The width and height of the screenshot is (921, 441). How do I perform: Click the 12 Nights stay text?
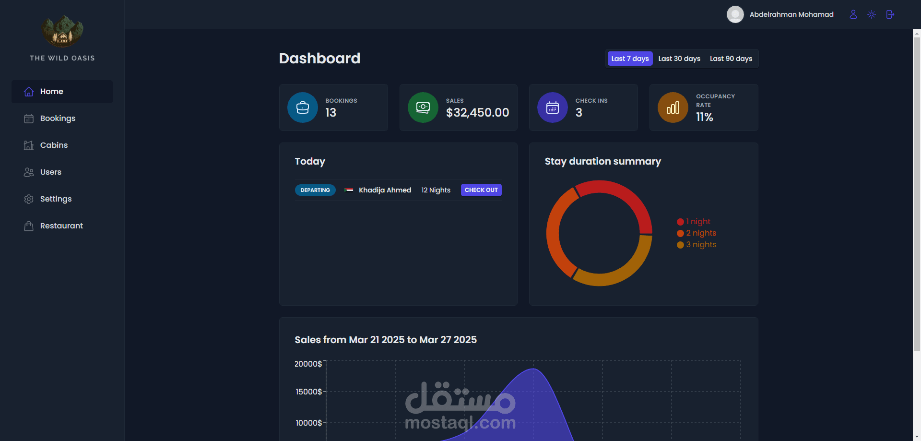pyautogui.click(x=436, y=190)
